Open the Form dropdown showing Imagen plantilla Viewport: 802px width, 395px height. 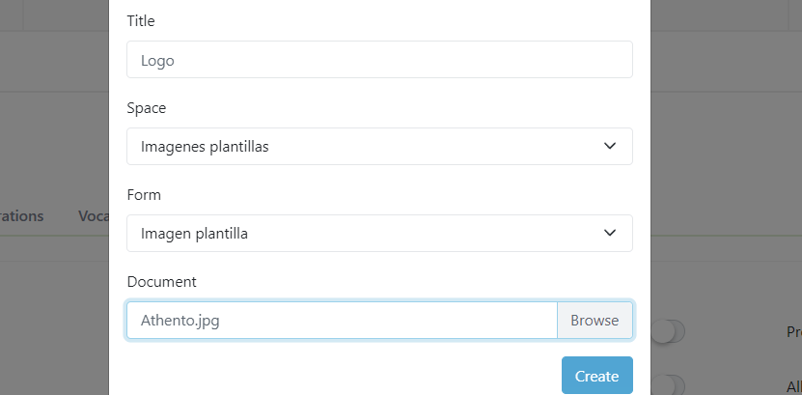click(379, 233)
